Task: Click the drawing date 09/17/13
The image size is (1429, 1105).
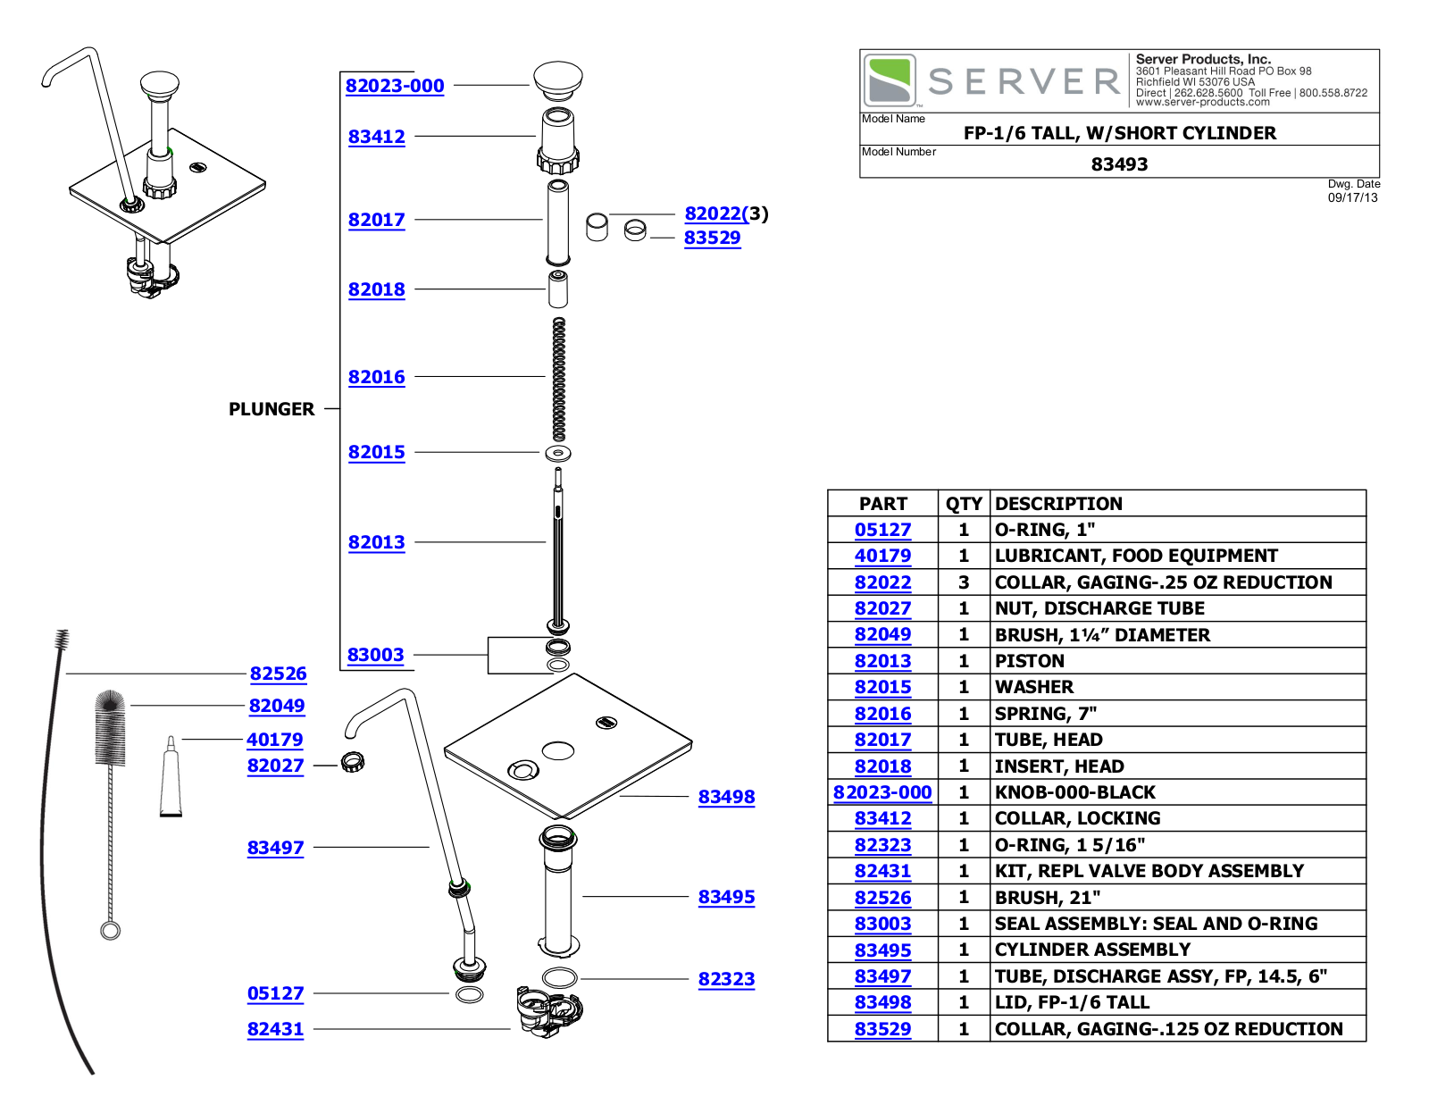Action: (1352, 197)
